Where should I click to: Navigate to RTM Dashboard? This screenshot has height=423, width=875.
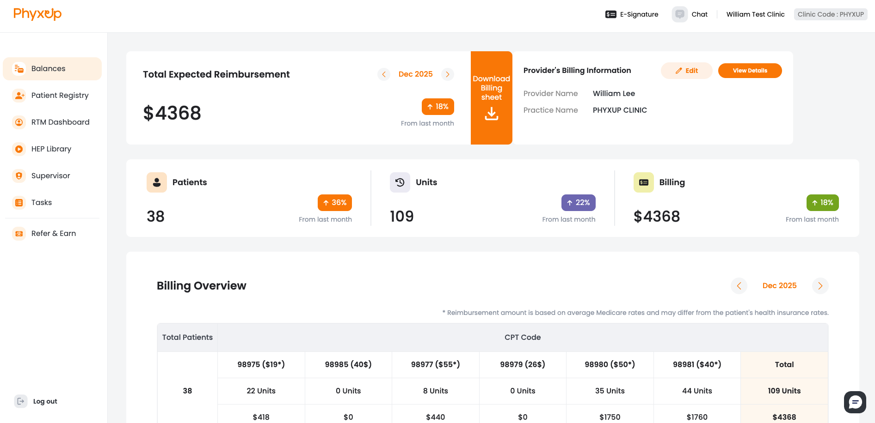pos(60,122)
